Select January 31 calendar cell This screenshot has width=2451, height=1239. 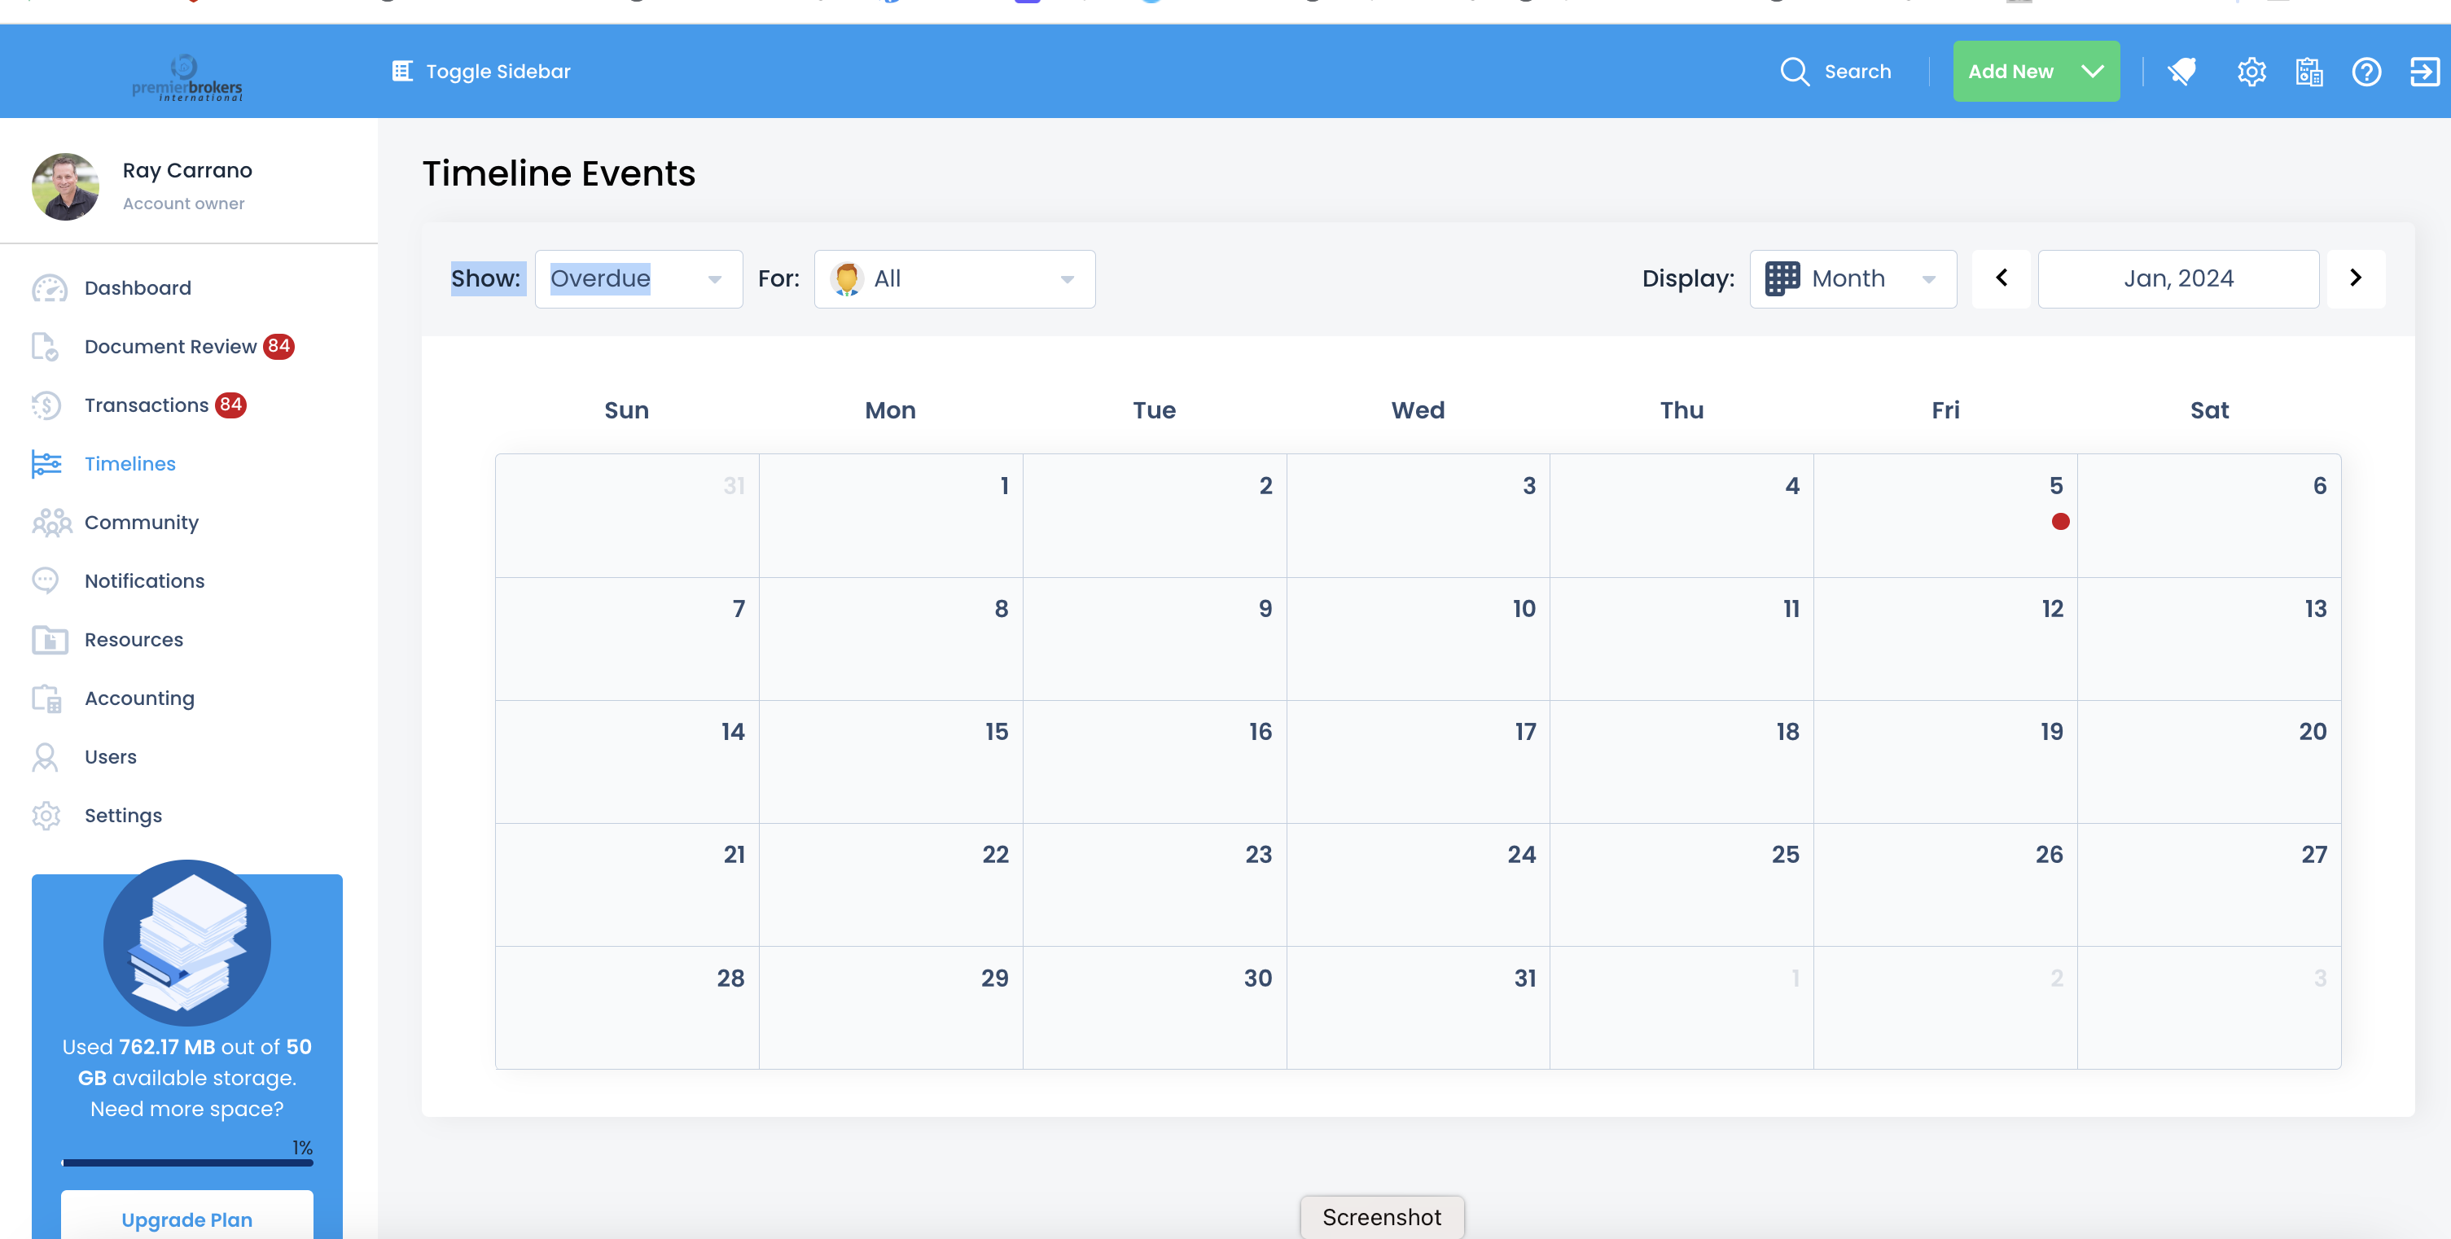(x=1418, y=1008)
